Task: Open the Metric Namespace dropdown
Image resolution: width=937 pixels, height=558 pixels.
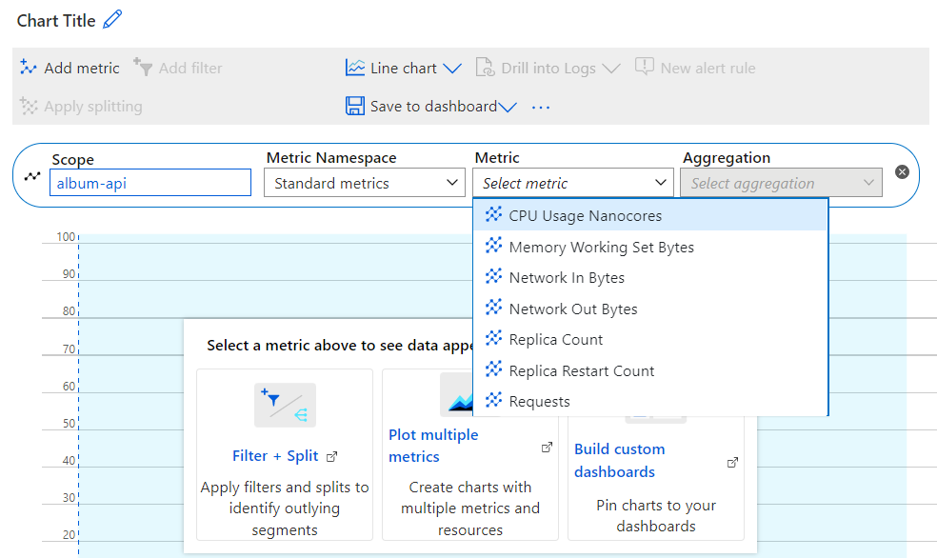Action: pyautogui.click(x=365, y=183)
